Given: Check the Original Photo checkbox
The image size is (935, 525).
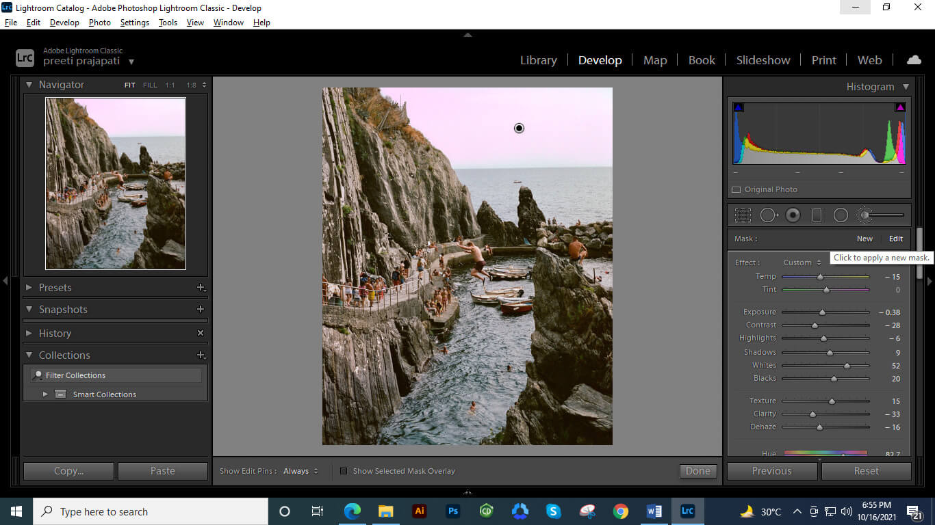Looking at the screenshot, I should click(x=737, y=189).
